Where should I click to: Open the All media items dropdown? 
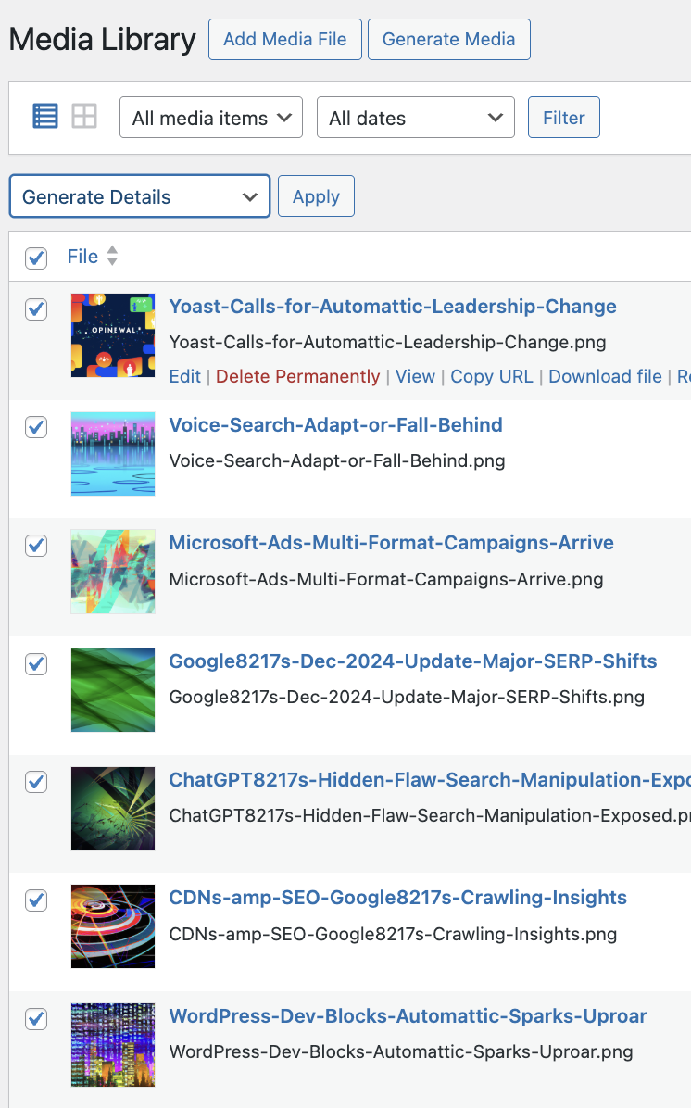[211, 118]
